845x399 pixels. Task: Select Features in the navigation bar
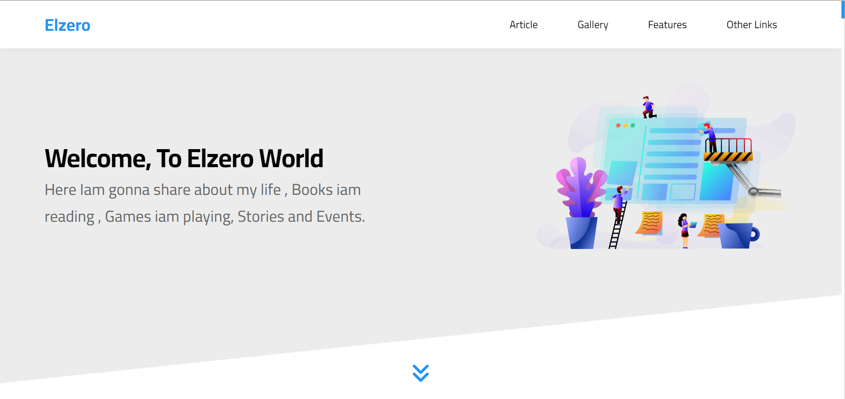click(x=667, y=25)
